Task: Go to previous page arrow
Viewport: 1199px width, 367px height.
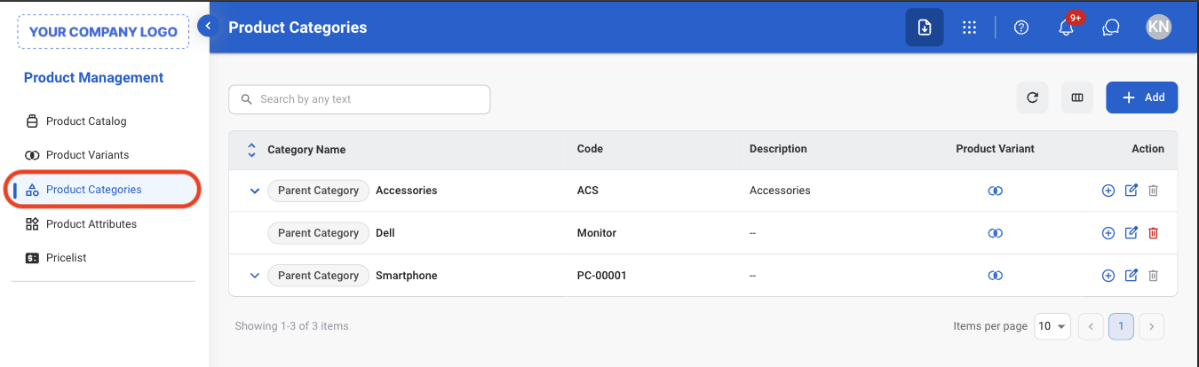Action: 1092,326
